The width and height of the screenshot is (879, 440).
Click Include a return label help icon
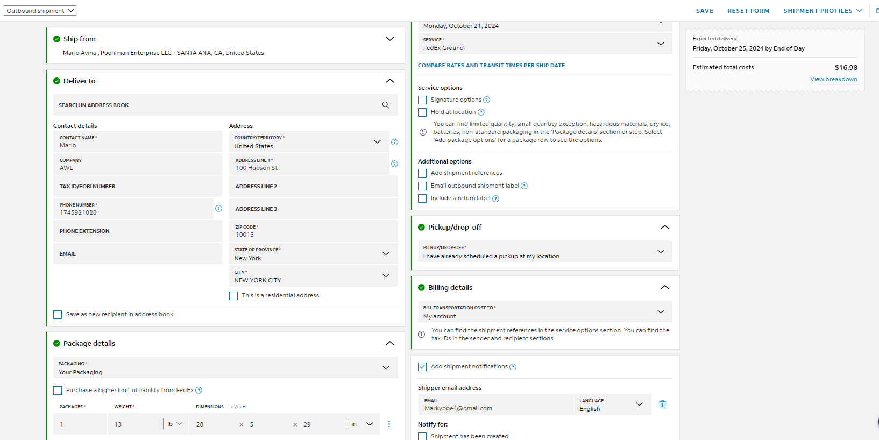point(495,198)
